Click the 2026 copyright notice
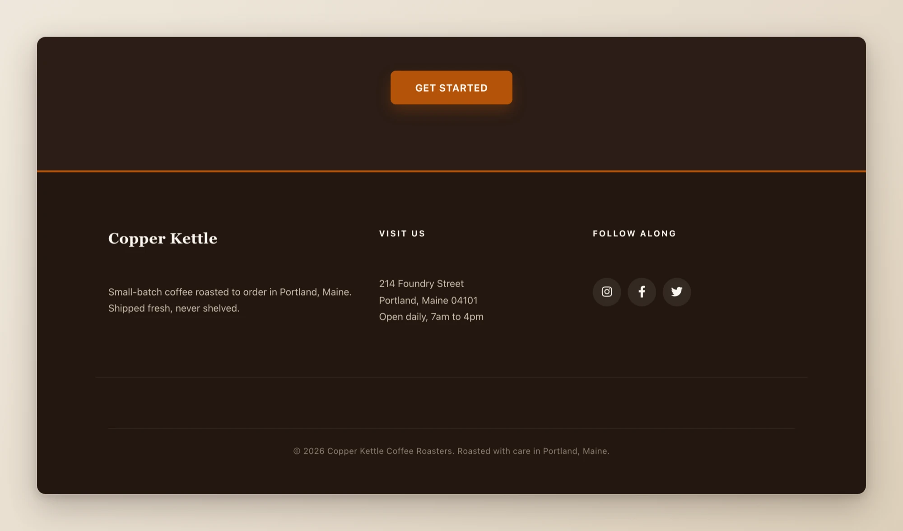Image resolution: width=903 pixels, height=531 pixels. pyautogui.click(x=451, y=451)
